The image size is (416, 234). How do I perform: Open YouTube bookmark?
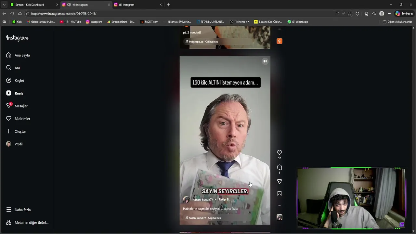(71, 22)
